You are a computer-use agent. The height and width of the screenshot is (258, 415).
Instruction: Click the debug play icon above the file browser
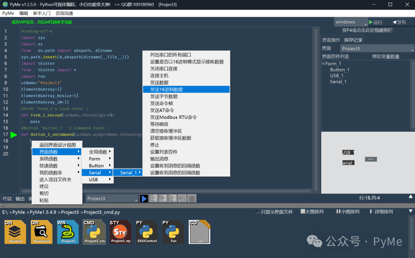click(144, 198)
